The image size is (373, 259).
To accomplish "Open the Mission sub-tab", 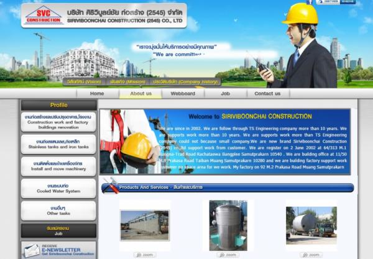I will click(127, 82).
